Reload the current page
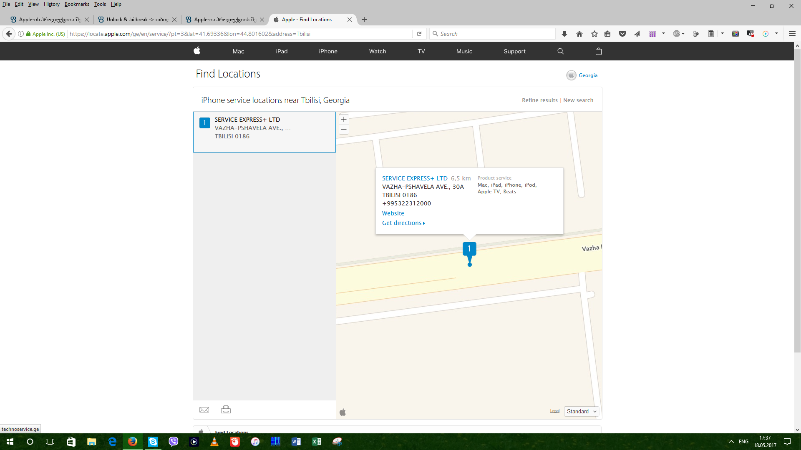The image size is (801, 450). pos(419,34)
